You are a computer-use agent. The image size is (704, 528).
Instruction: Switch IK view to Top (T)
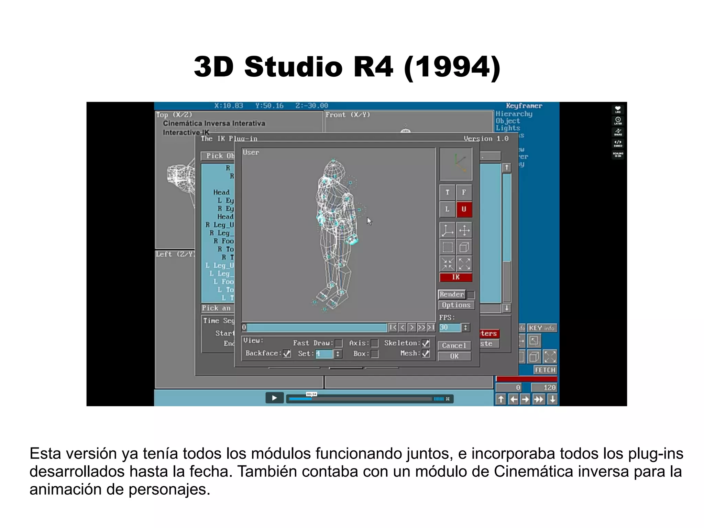(x=447, y=192)
